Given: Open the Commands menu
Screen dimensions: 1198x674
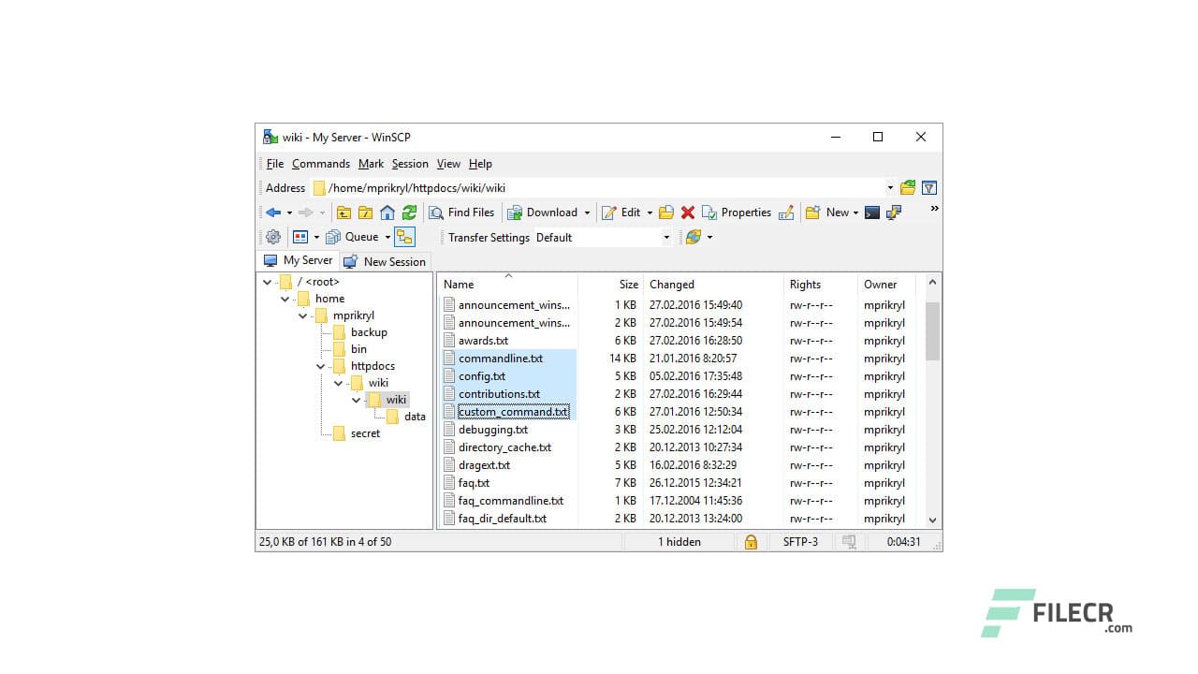Looking at the screenshot, I should click(x=321, y=163).
